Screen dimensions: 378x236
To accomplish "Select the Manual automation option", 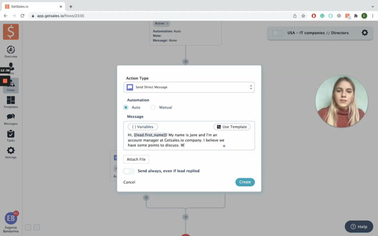I will 153,107.
